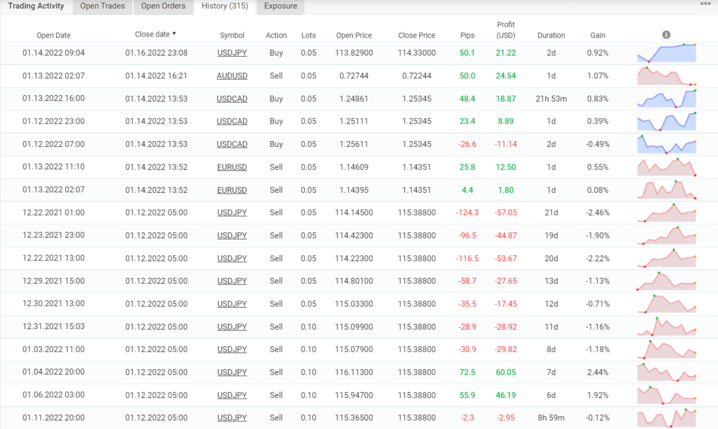Open the three-dot options menu
Image resolution: width=718 pixels, height=429 pixels.
[x=705, y=4]
